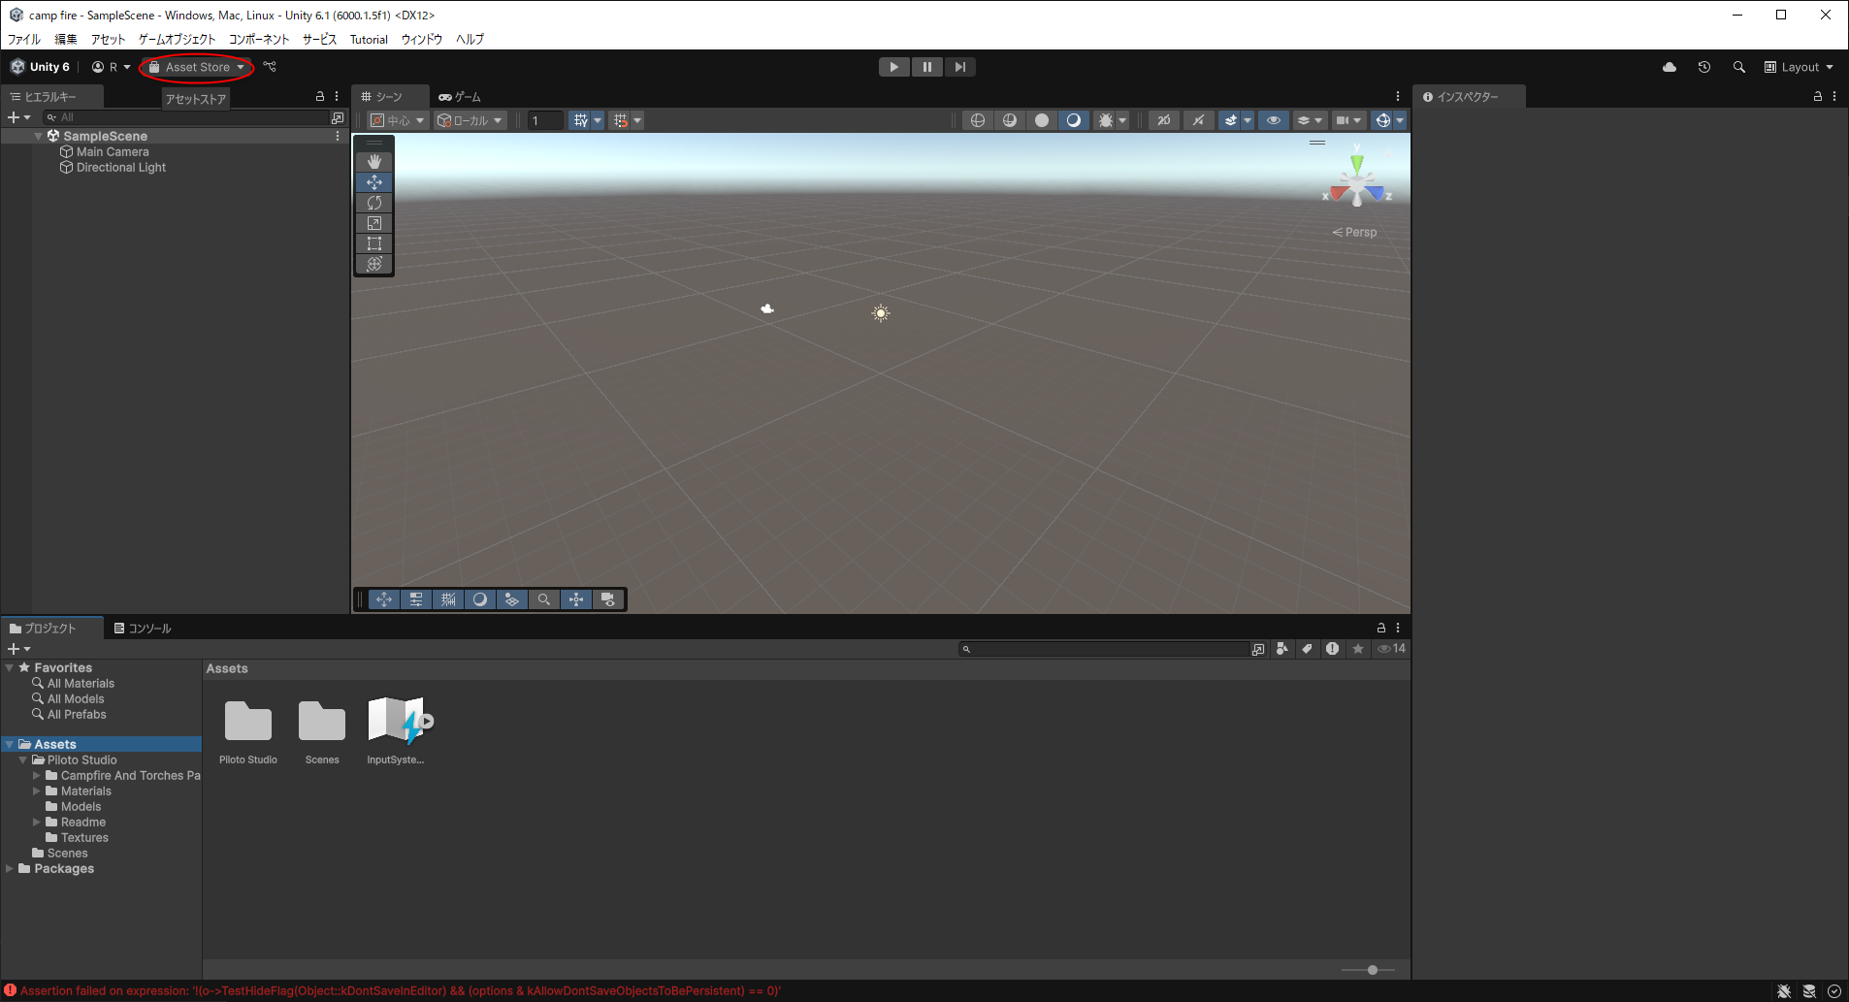The height and width of the screenshot is (1002, 1849).
Task: Toggle the grid visibility button
Action: (580, 120)
